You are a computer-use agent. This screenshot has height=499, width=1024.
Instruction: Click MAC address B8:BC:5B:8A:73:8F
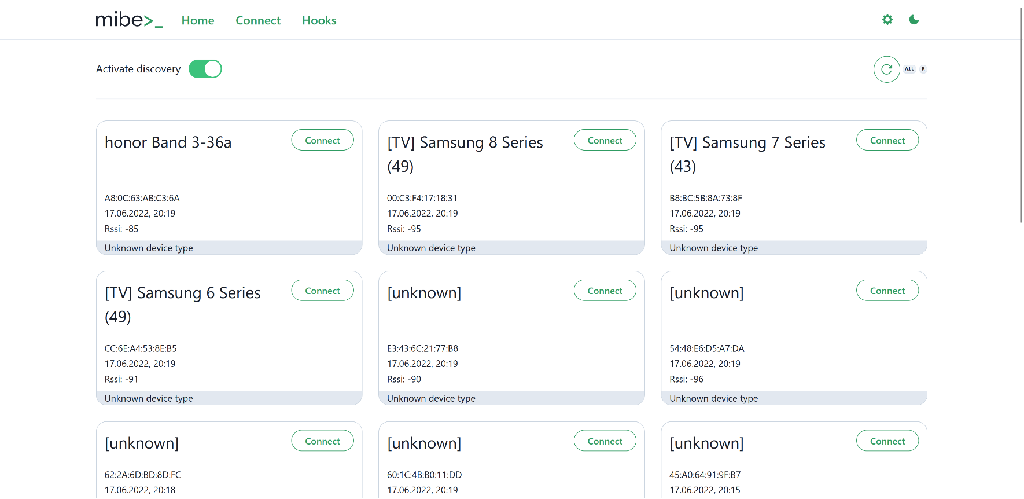pyautogui.click(x=706, y=198)
